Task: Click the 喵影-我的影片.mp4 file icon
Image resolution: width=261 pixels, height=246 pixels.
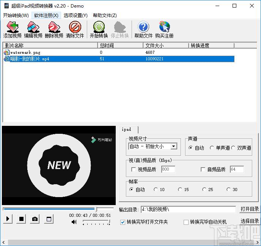Action: (7, 59)
